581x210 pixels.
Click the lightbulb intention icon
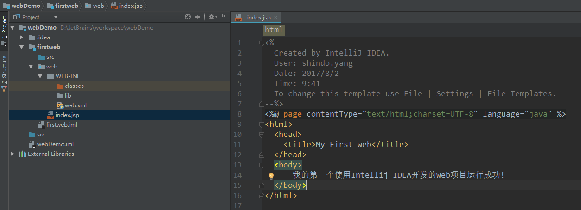click(271, 176)
